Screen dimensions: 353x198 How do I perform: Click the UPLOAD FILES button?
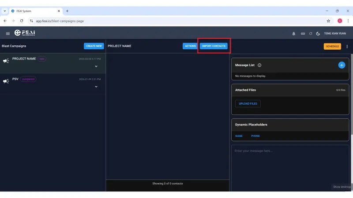pos(248,104)
